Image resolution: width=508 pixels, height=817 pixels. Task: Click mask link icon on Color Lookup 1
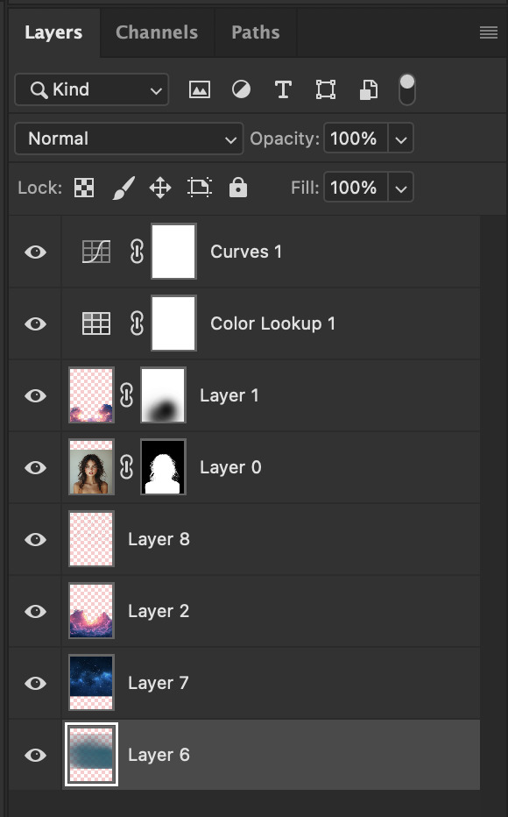[137, 323]
